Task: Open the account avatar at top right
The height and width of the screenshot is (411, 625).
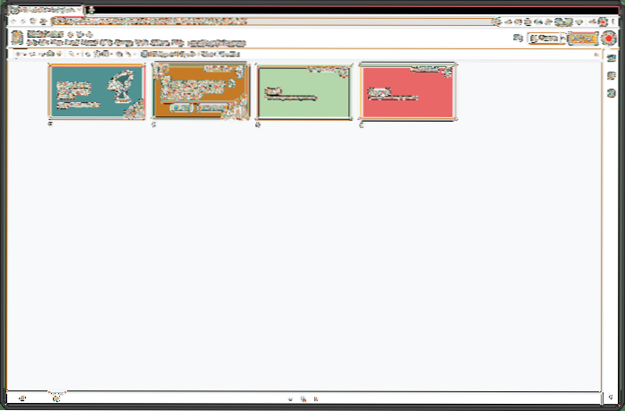Action: point(609,39)
